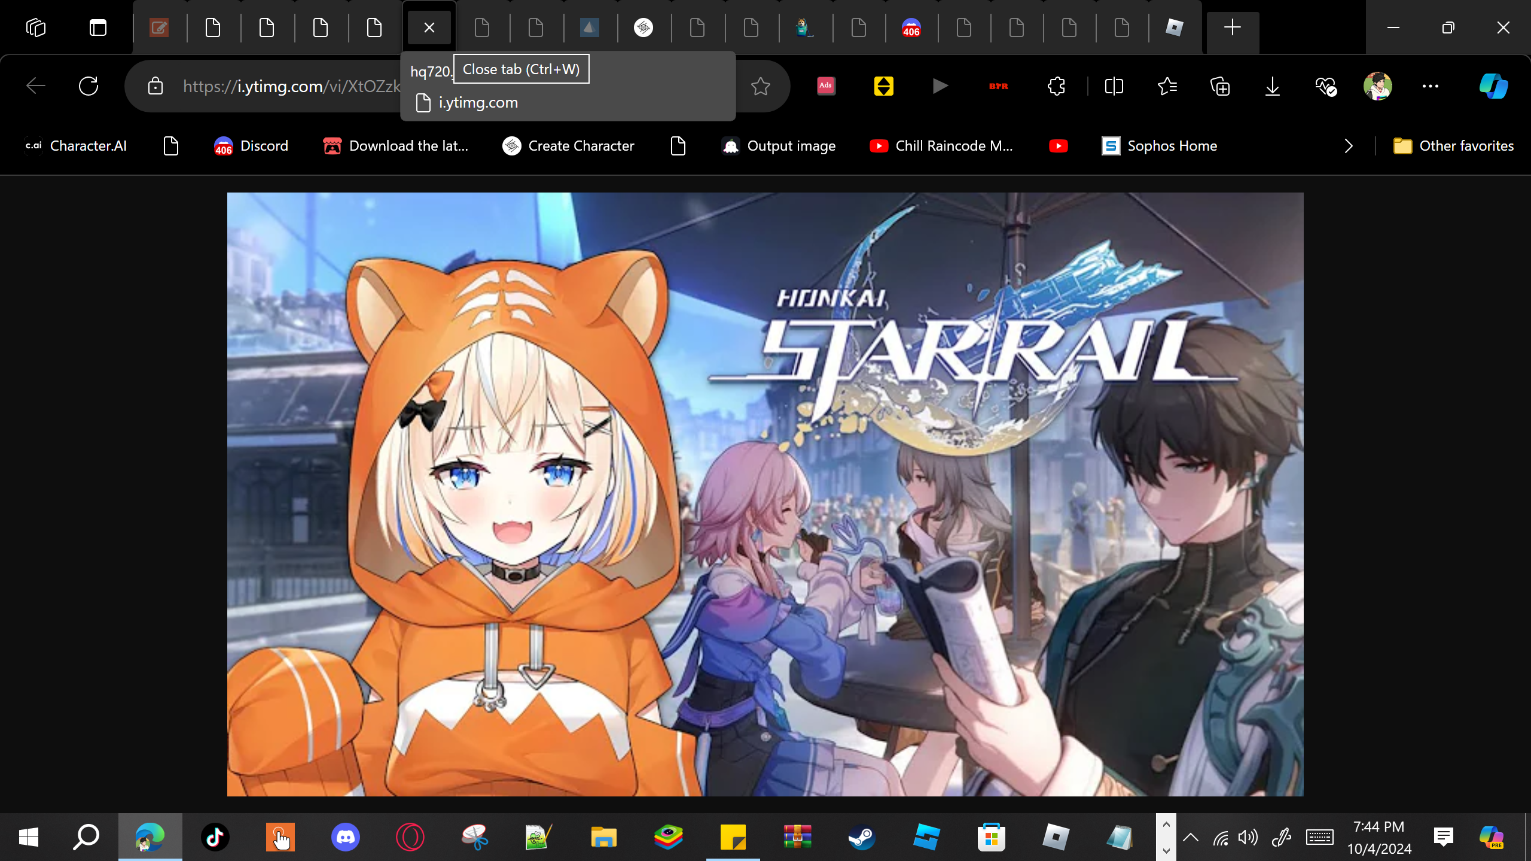Open the Discord bookmark
The image size is (1531, 861).
tap(251, 146)
